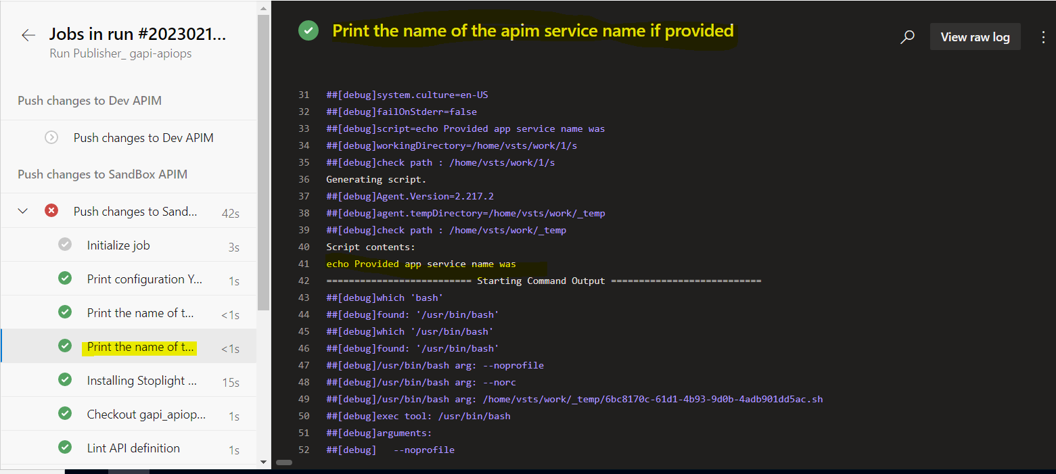Click the gray checkmark next to Initialize job

tap(65, 244)
